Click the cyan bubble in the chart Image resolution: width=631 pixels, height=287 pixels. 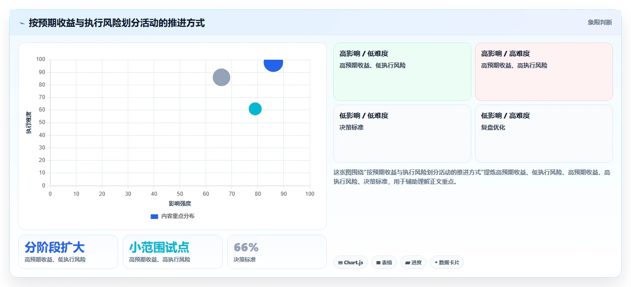255,109
